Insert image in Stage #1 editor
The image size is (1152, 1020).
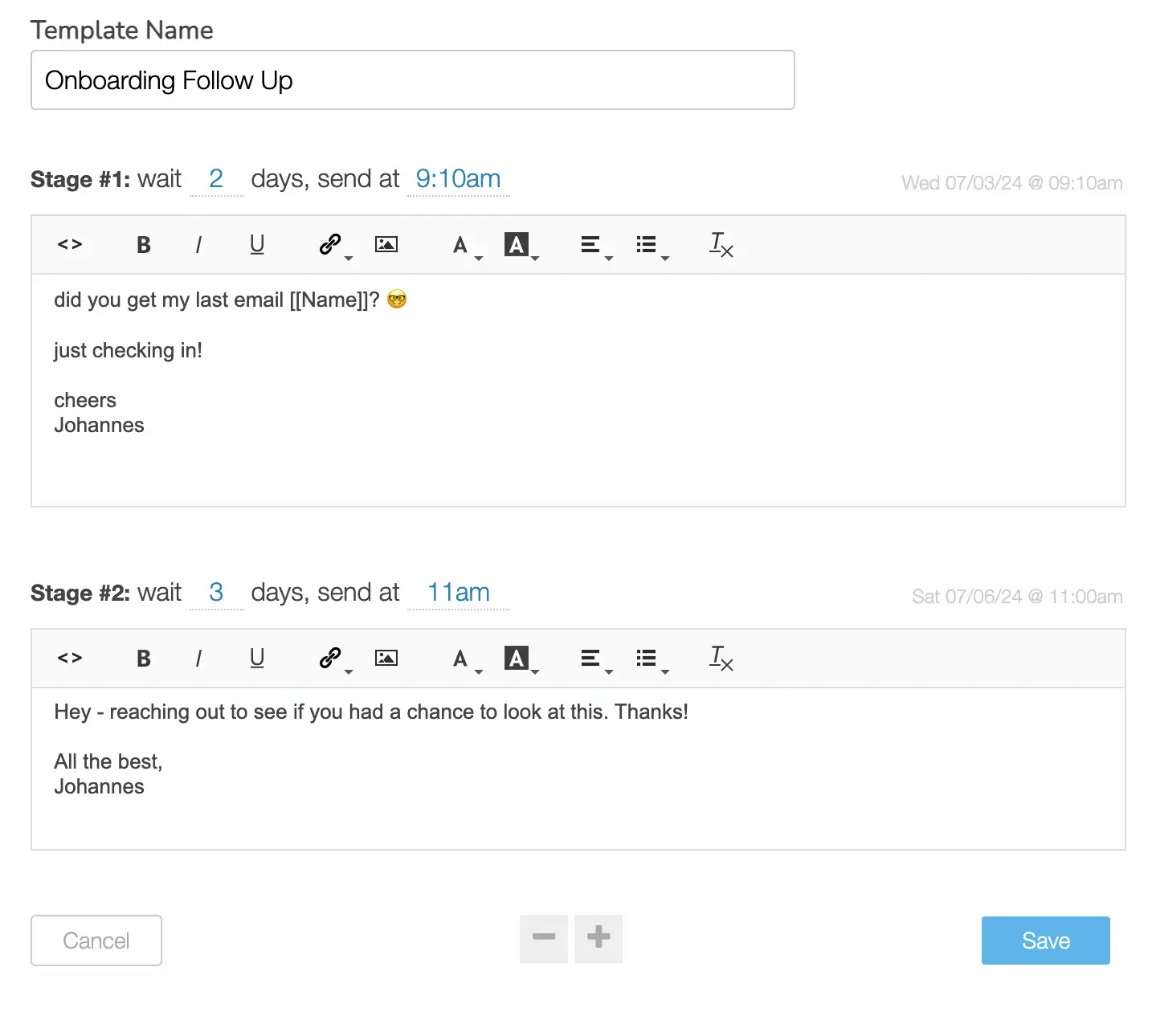[x=386, y=245]
